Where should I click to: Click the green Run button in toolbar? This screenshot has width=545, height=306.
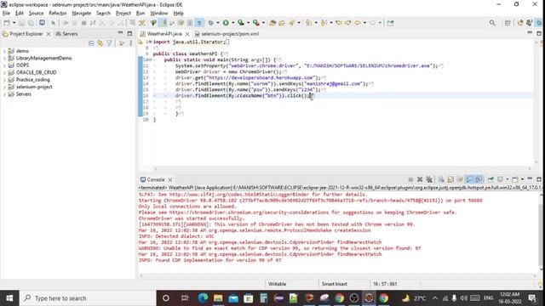226,23
